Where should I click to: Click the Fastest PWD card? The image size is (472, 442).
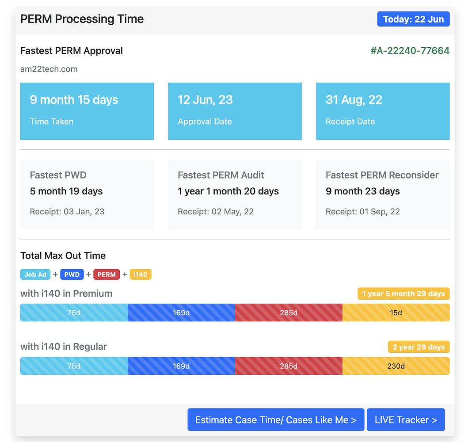pyautogui.click(x=87, y=194)
